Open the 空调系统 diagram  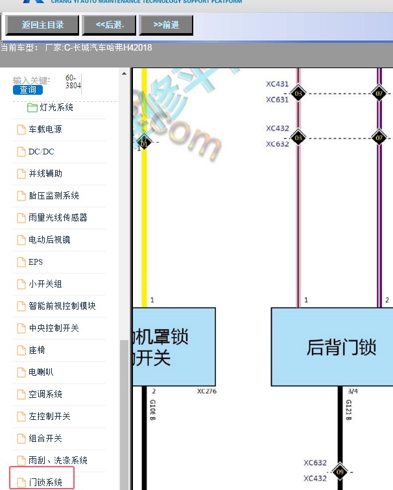45,394
